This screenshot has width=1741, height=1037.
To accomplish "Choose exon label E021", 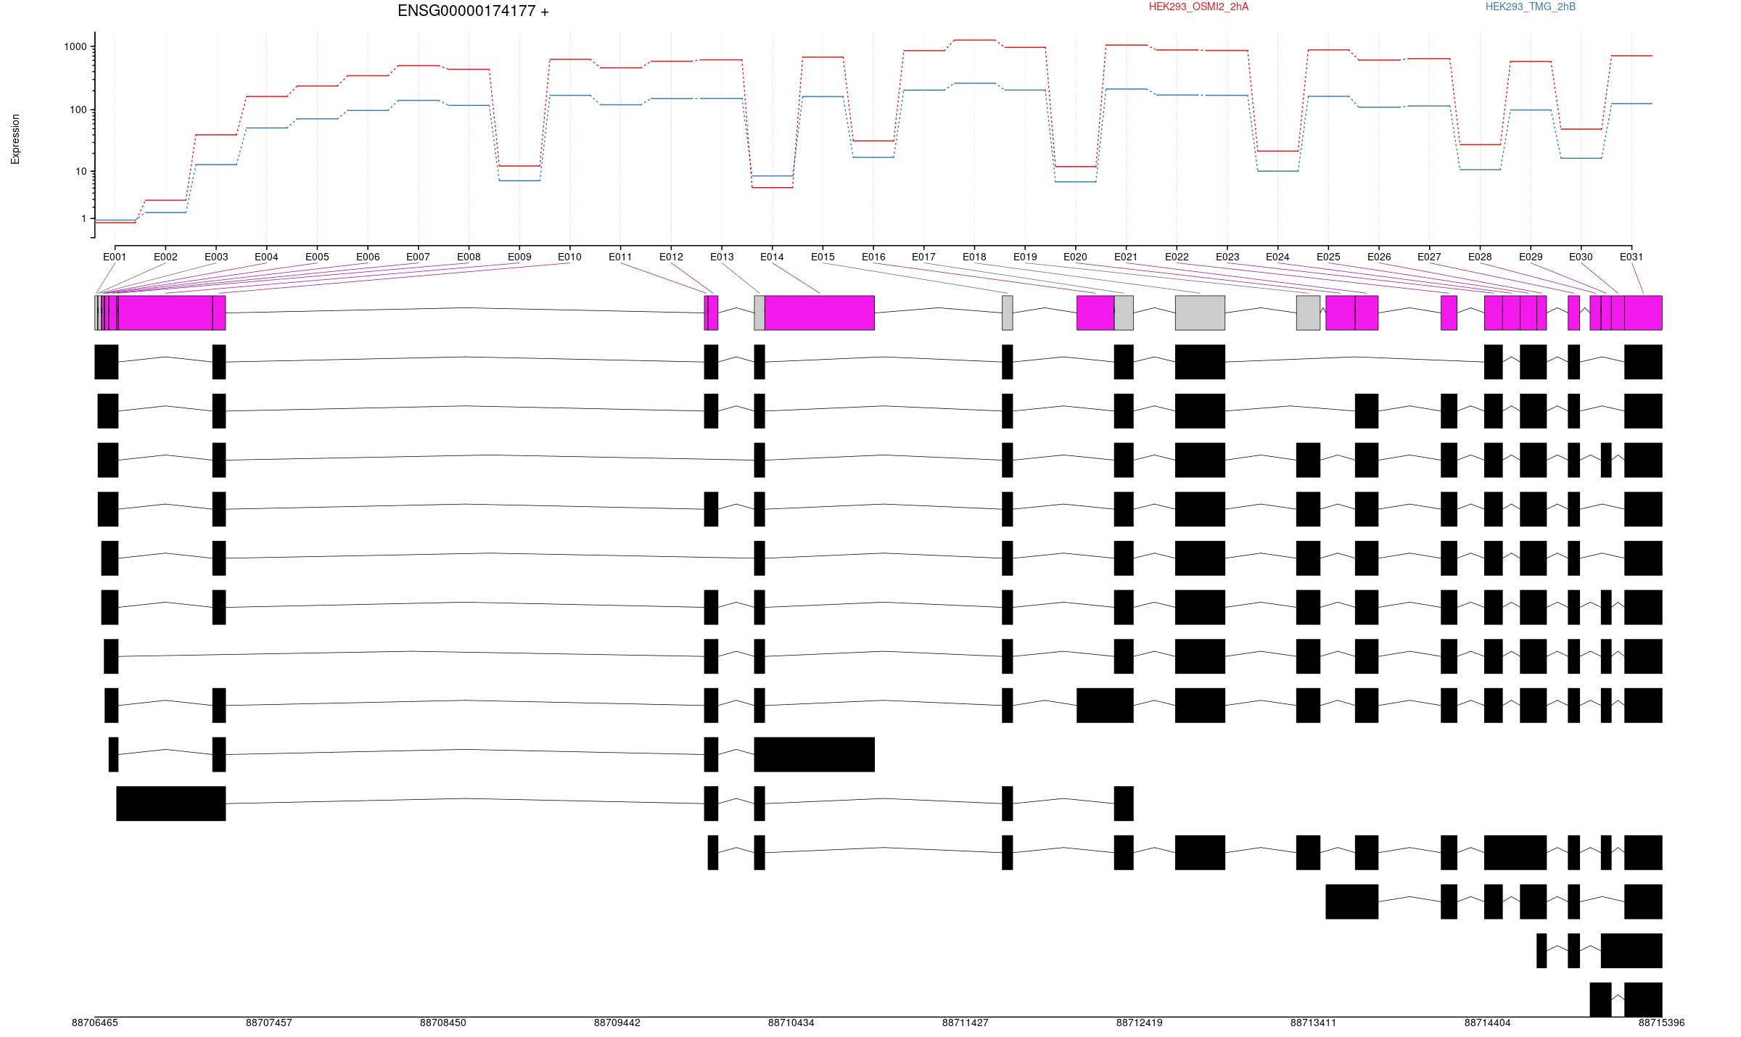I will [1126, 257].
